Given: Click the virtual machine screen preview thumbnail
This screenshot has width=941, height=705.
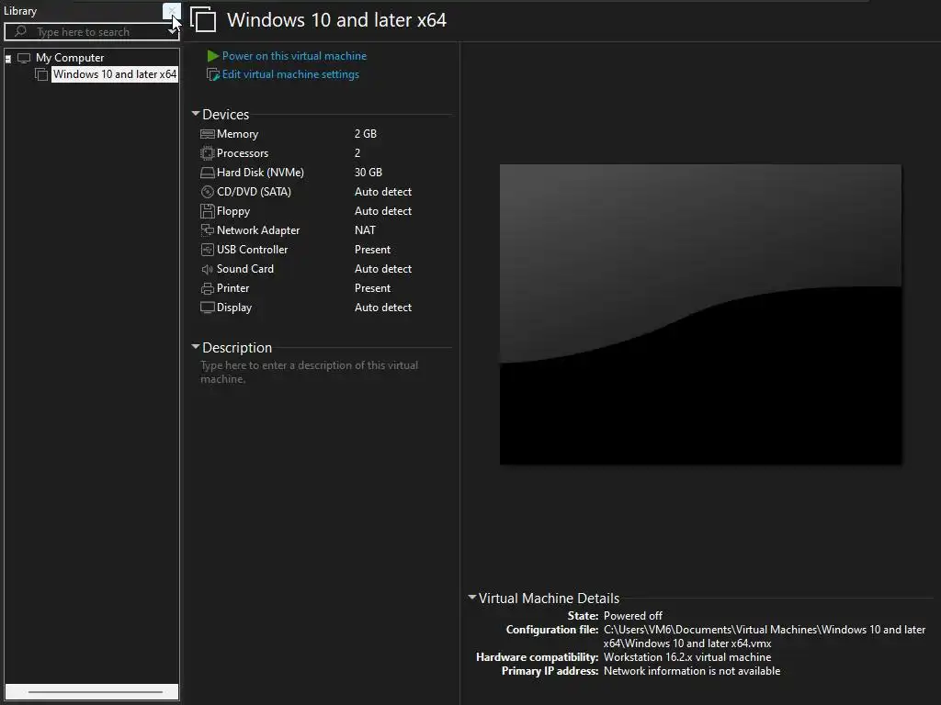Looking at the screenshot, I should click(700, 314).
